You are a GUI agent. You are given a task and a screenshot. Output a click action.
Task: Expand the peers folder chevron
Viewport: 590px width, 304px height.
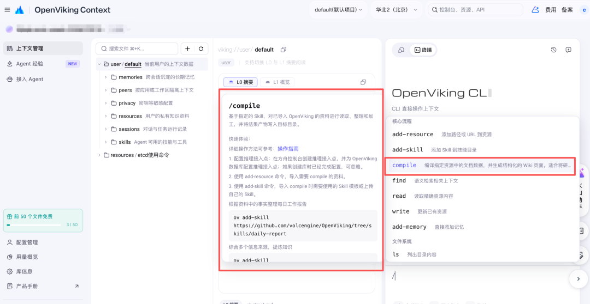106,90
